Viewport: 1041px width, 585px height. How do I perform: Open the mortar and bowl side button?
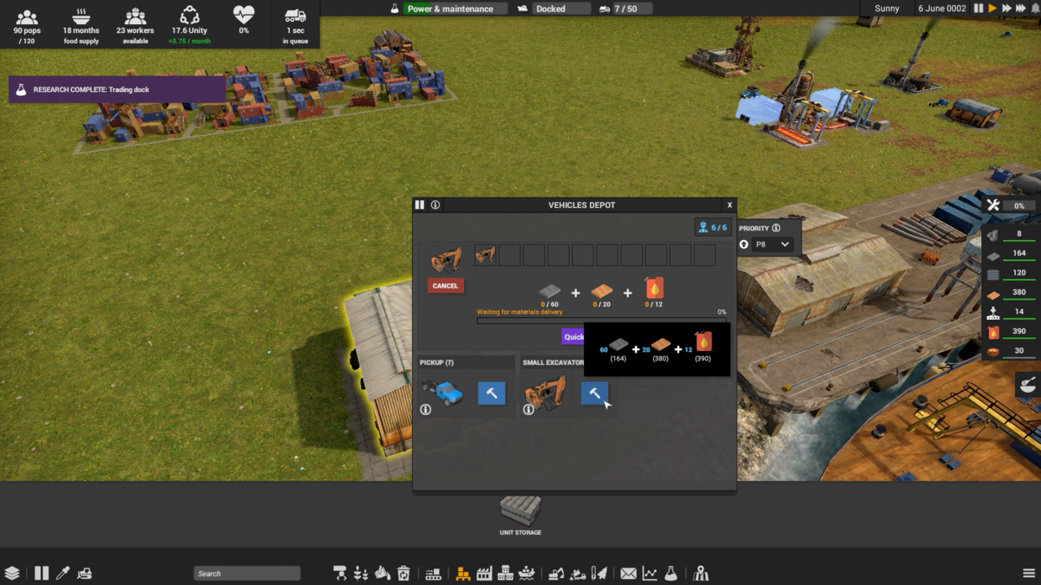tap(1027, 384)
